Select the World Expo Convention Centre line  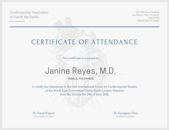click(84, 91)
